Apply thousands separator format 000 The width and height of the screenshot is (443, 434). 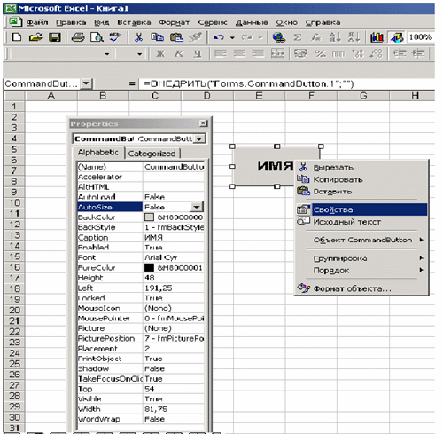(x=338, y=53)
